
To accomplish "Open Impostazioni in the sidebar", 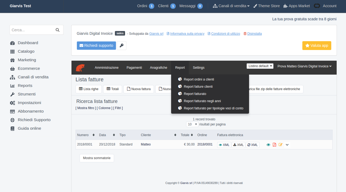I will (25, 103).
